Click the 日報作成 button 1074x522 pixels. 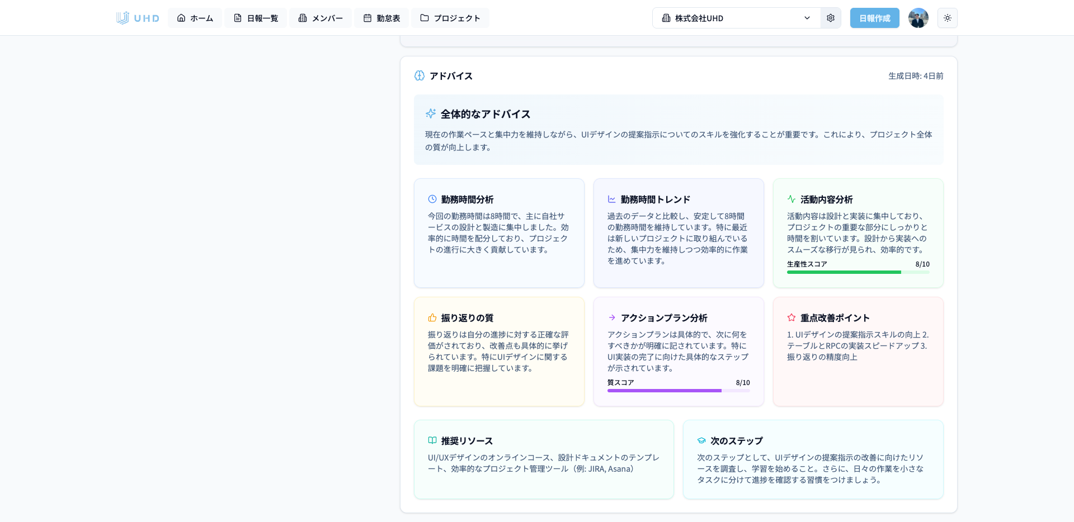point(875,18)
